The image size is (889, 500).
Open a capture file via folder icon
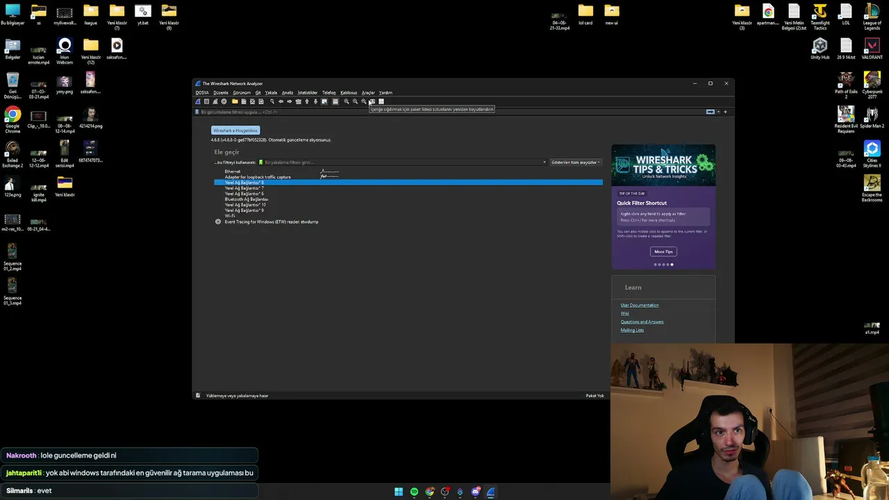point(235,101)
